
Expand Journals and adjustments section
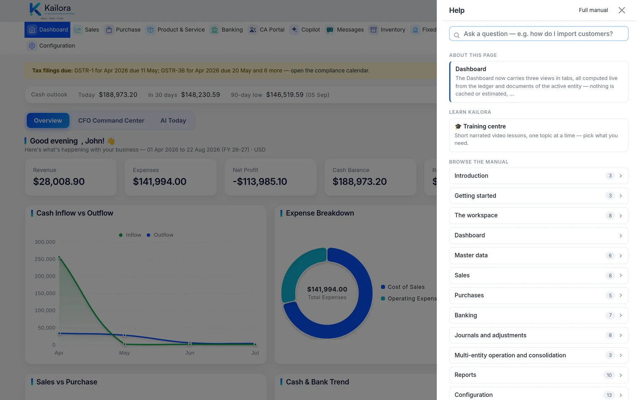[539, 336]
